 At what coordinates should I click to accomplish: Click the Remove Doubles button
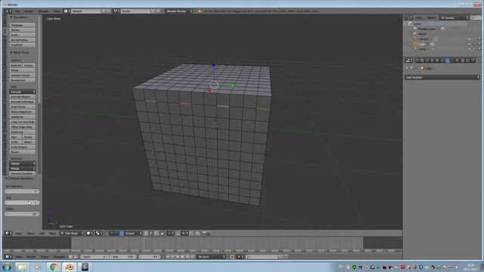tap(22, 174)
